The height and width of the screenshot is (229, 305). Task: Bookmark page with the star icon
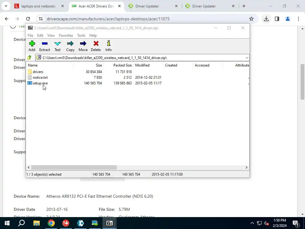pyautogui.click(x=251, y=19)
